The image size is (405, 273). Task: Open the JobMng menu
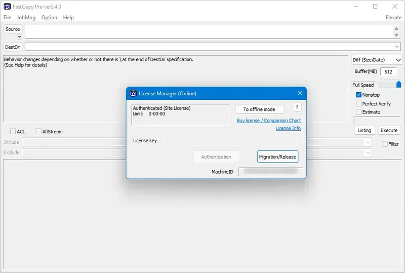tap(26, 17)
